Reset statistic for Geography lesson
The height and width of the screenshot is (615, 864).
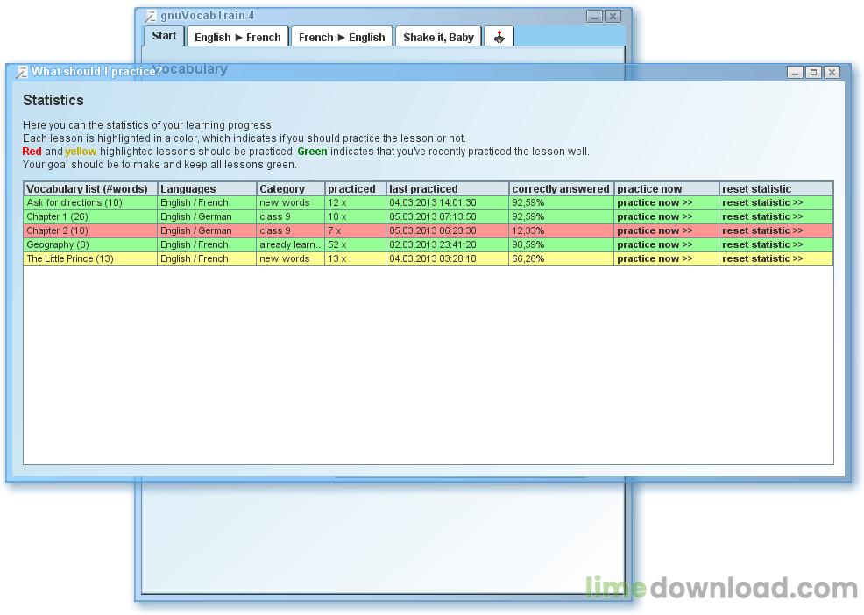pos(761,244)
